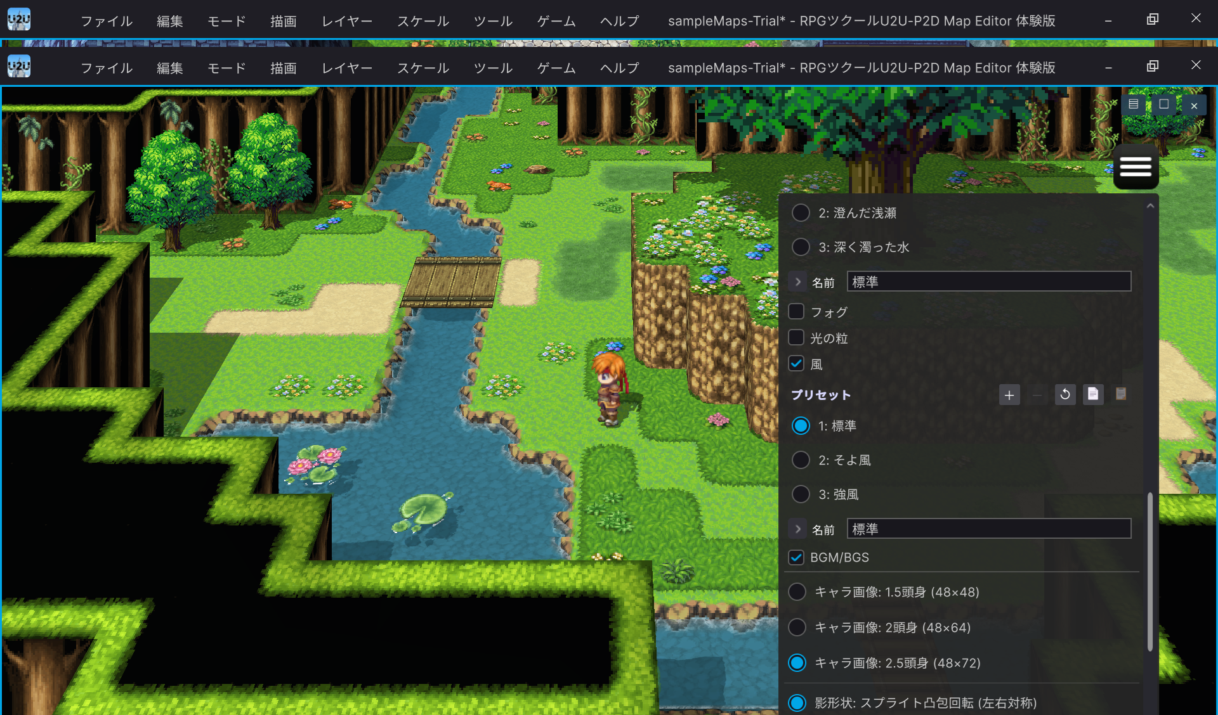The width and height of the screenshot is (1218, 715).
Task: Click the lower 名前 text field containing 標準
Action: [989, 529]
